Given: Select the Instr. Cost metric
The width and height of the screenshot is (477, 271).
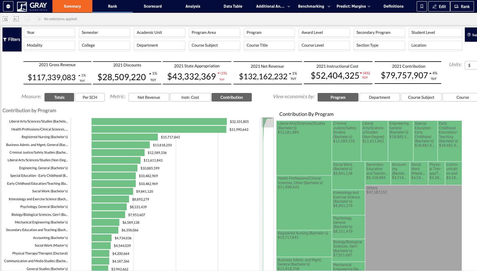Looking at the screenshot, I should tap(190, 97).
